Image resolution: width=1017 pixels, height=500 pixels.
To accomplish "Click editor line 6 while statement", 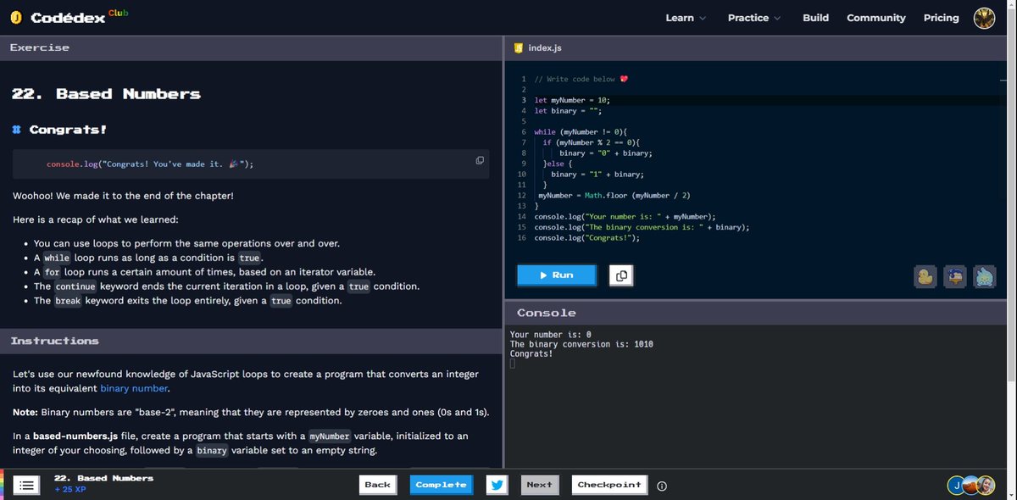I will click(x=581, y=132).
